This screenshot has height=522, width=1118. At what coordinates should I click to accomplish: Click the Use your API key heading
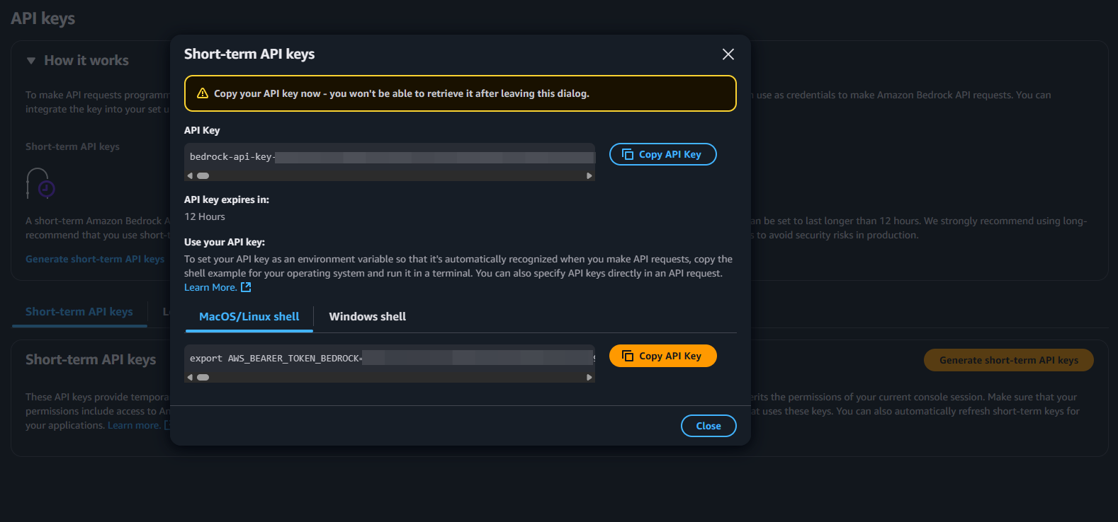225,242
